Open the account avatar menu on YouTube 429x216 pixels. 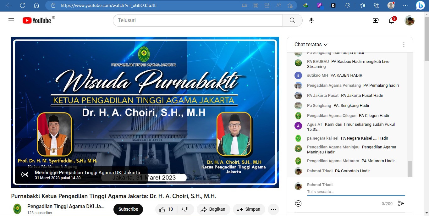409,20
